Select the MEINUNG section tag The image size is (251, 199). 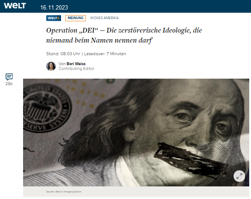(75, 18)
